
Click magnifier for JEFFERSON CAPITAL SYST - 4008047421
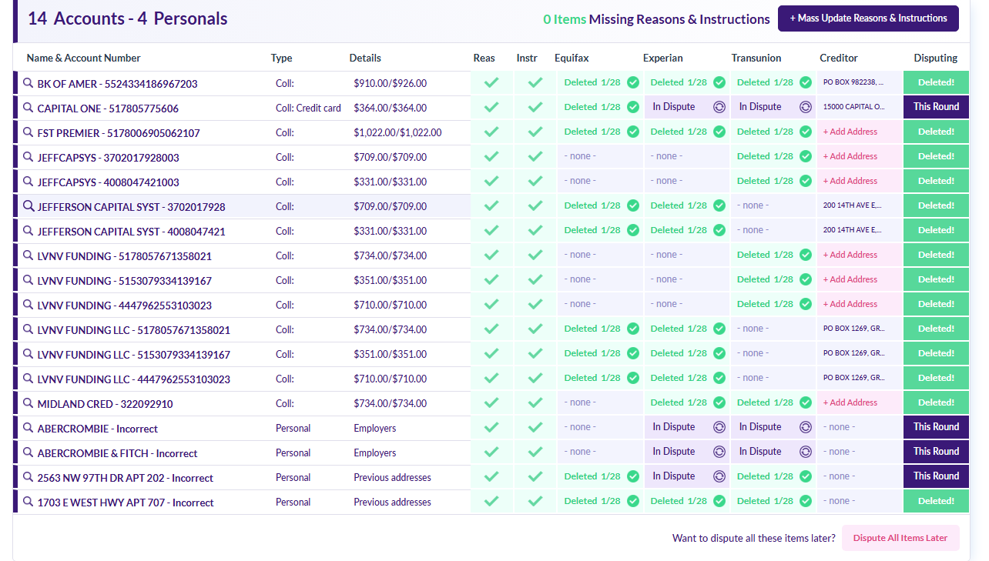pyautogui.click(x=28, y=231)
